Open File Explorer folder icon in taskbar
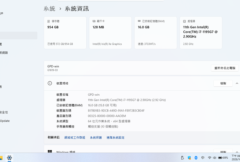The image size is (240, 162). pyautogui.click(x=1, y=158)
